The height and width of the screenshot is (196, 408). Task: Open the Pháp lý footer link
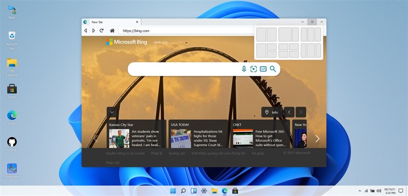click(157, 153)
